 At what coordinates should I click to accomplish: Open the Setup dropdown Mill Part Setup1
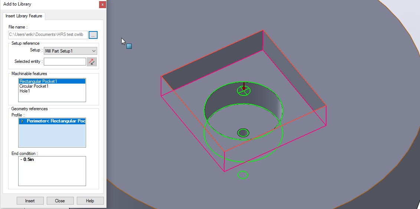click(70, 51)
